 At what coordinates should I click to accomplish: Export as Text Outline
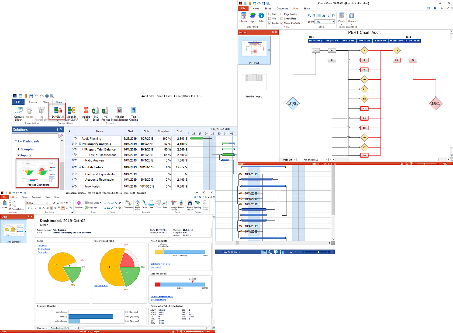point(134,114)
